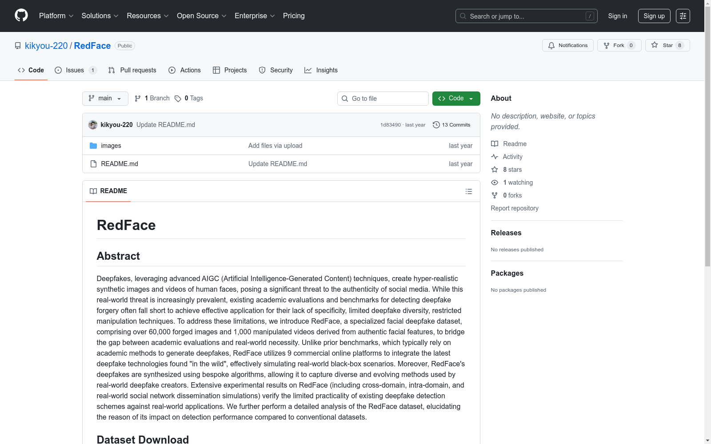Select the README tab
Viewport: 711px width, 444px height.
tap(108, 191)
